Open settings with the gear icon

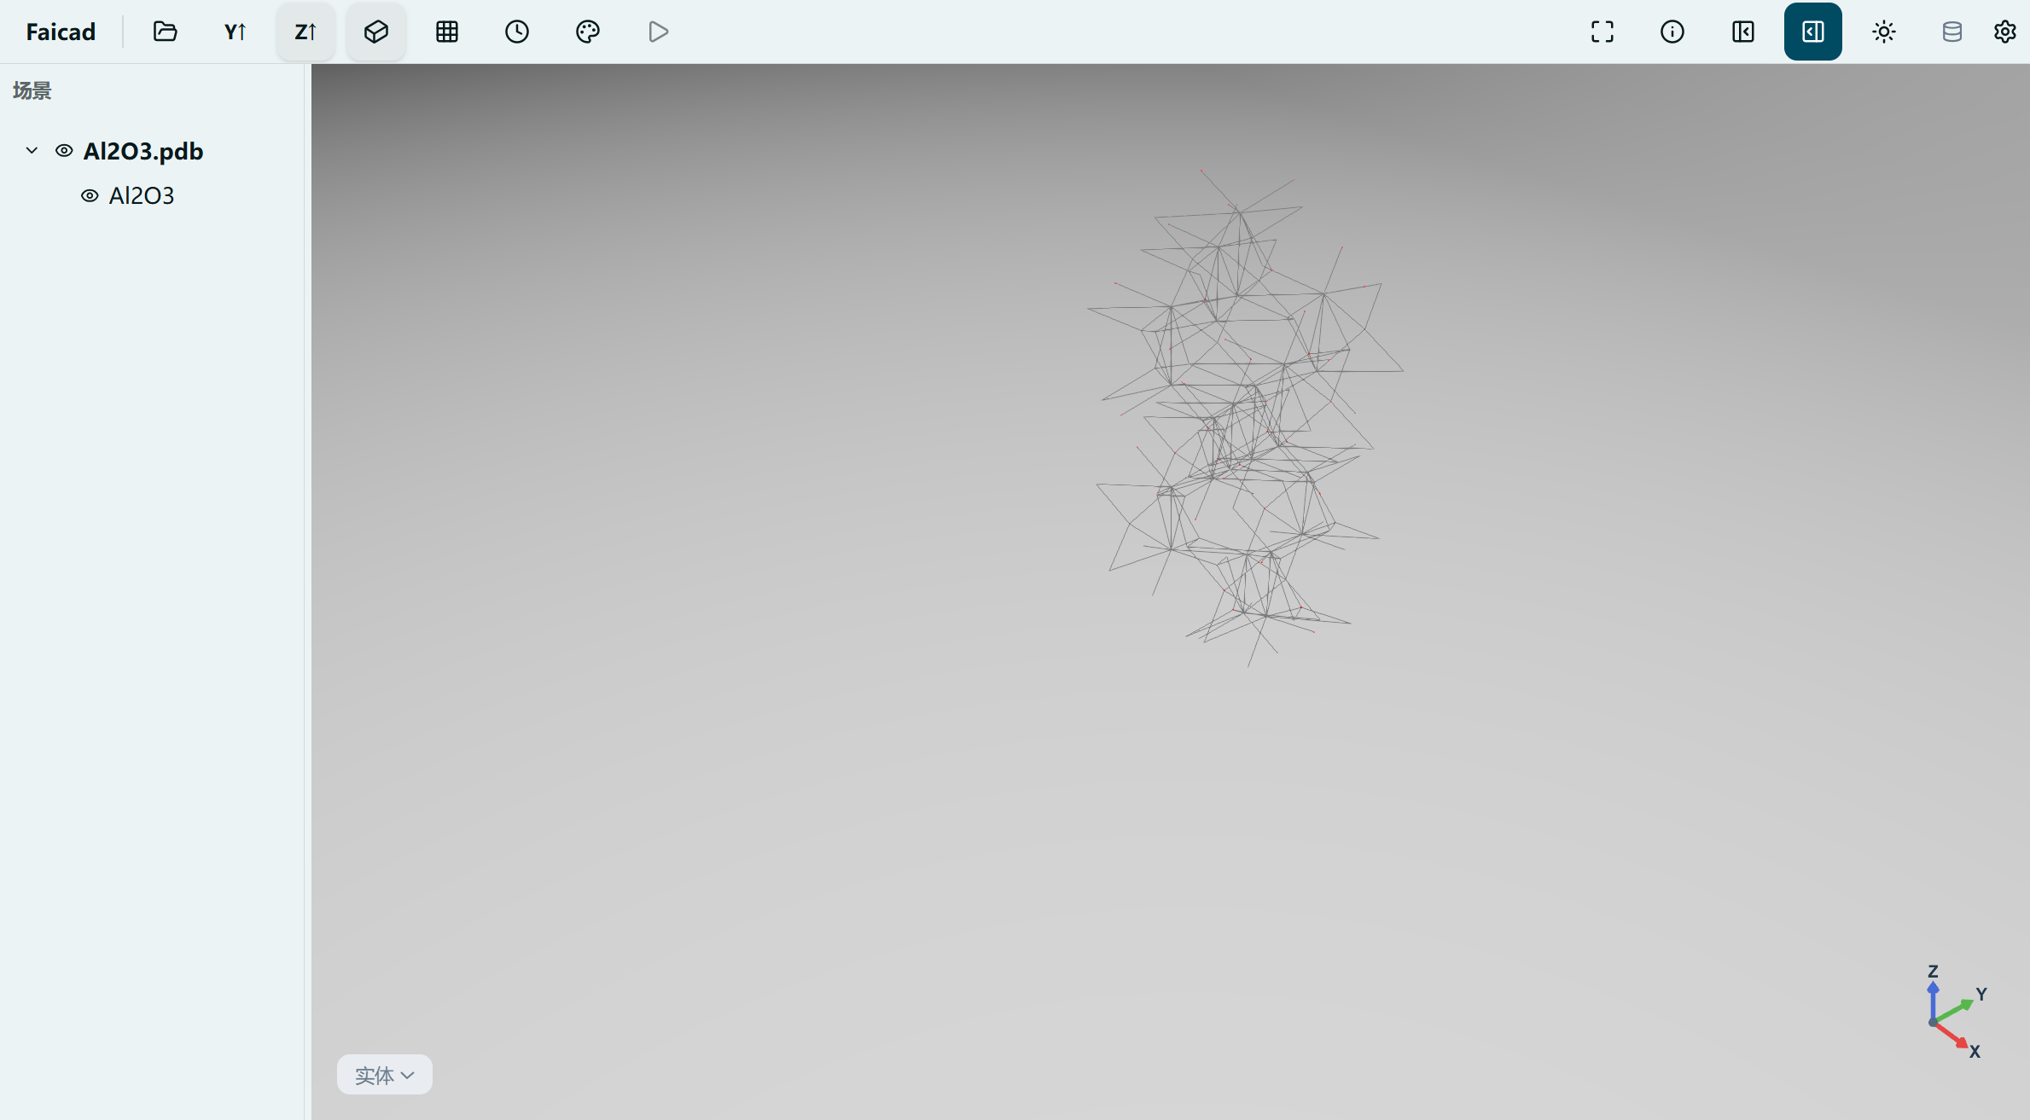tap(2005, 32)
